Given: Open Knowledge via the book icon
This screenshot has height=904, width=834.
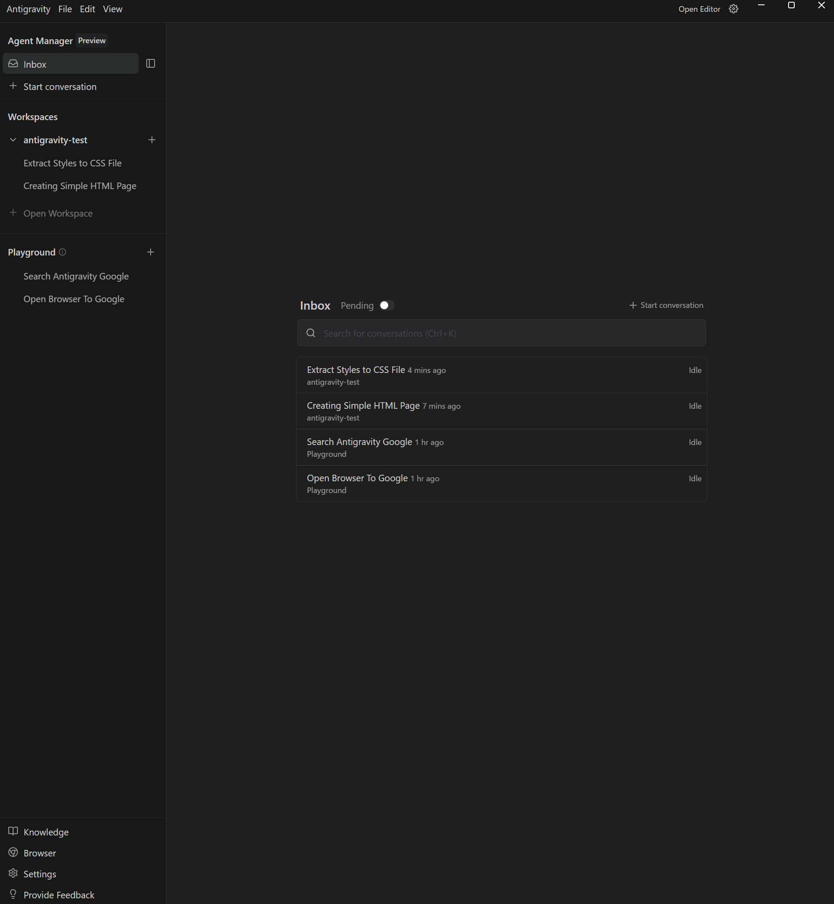Looking at the screenshot, I should (13, 832).
